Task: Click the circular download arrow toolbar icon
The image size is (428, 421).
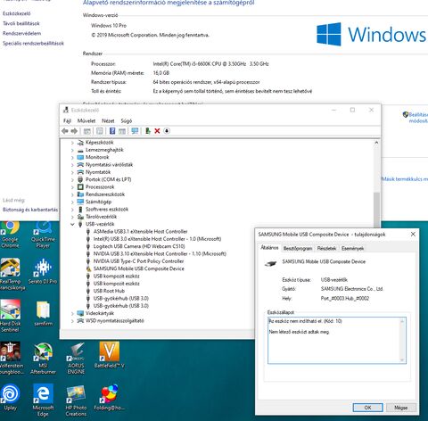Action: [x=167, y=131]
